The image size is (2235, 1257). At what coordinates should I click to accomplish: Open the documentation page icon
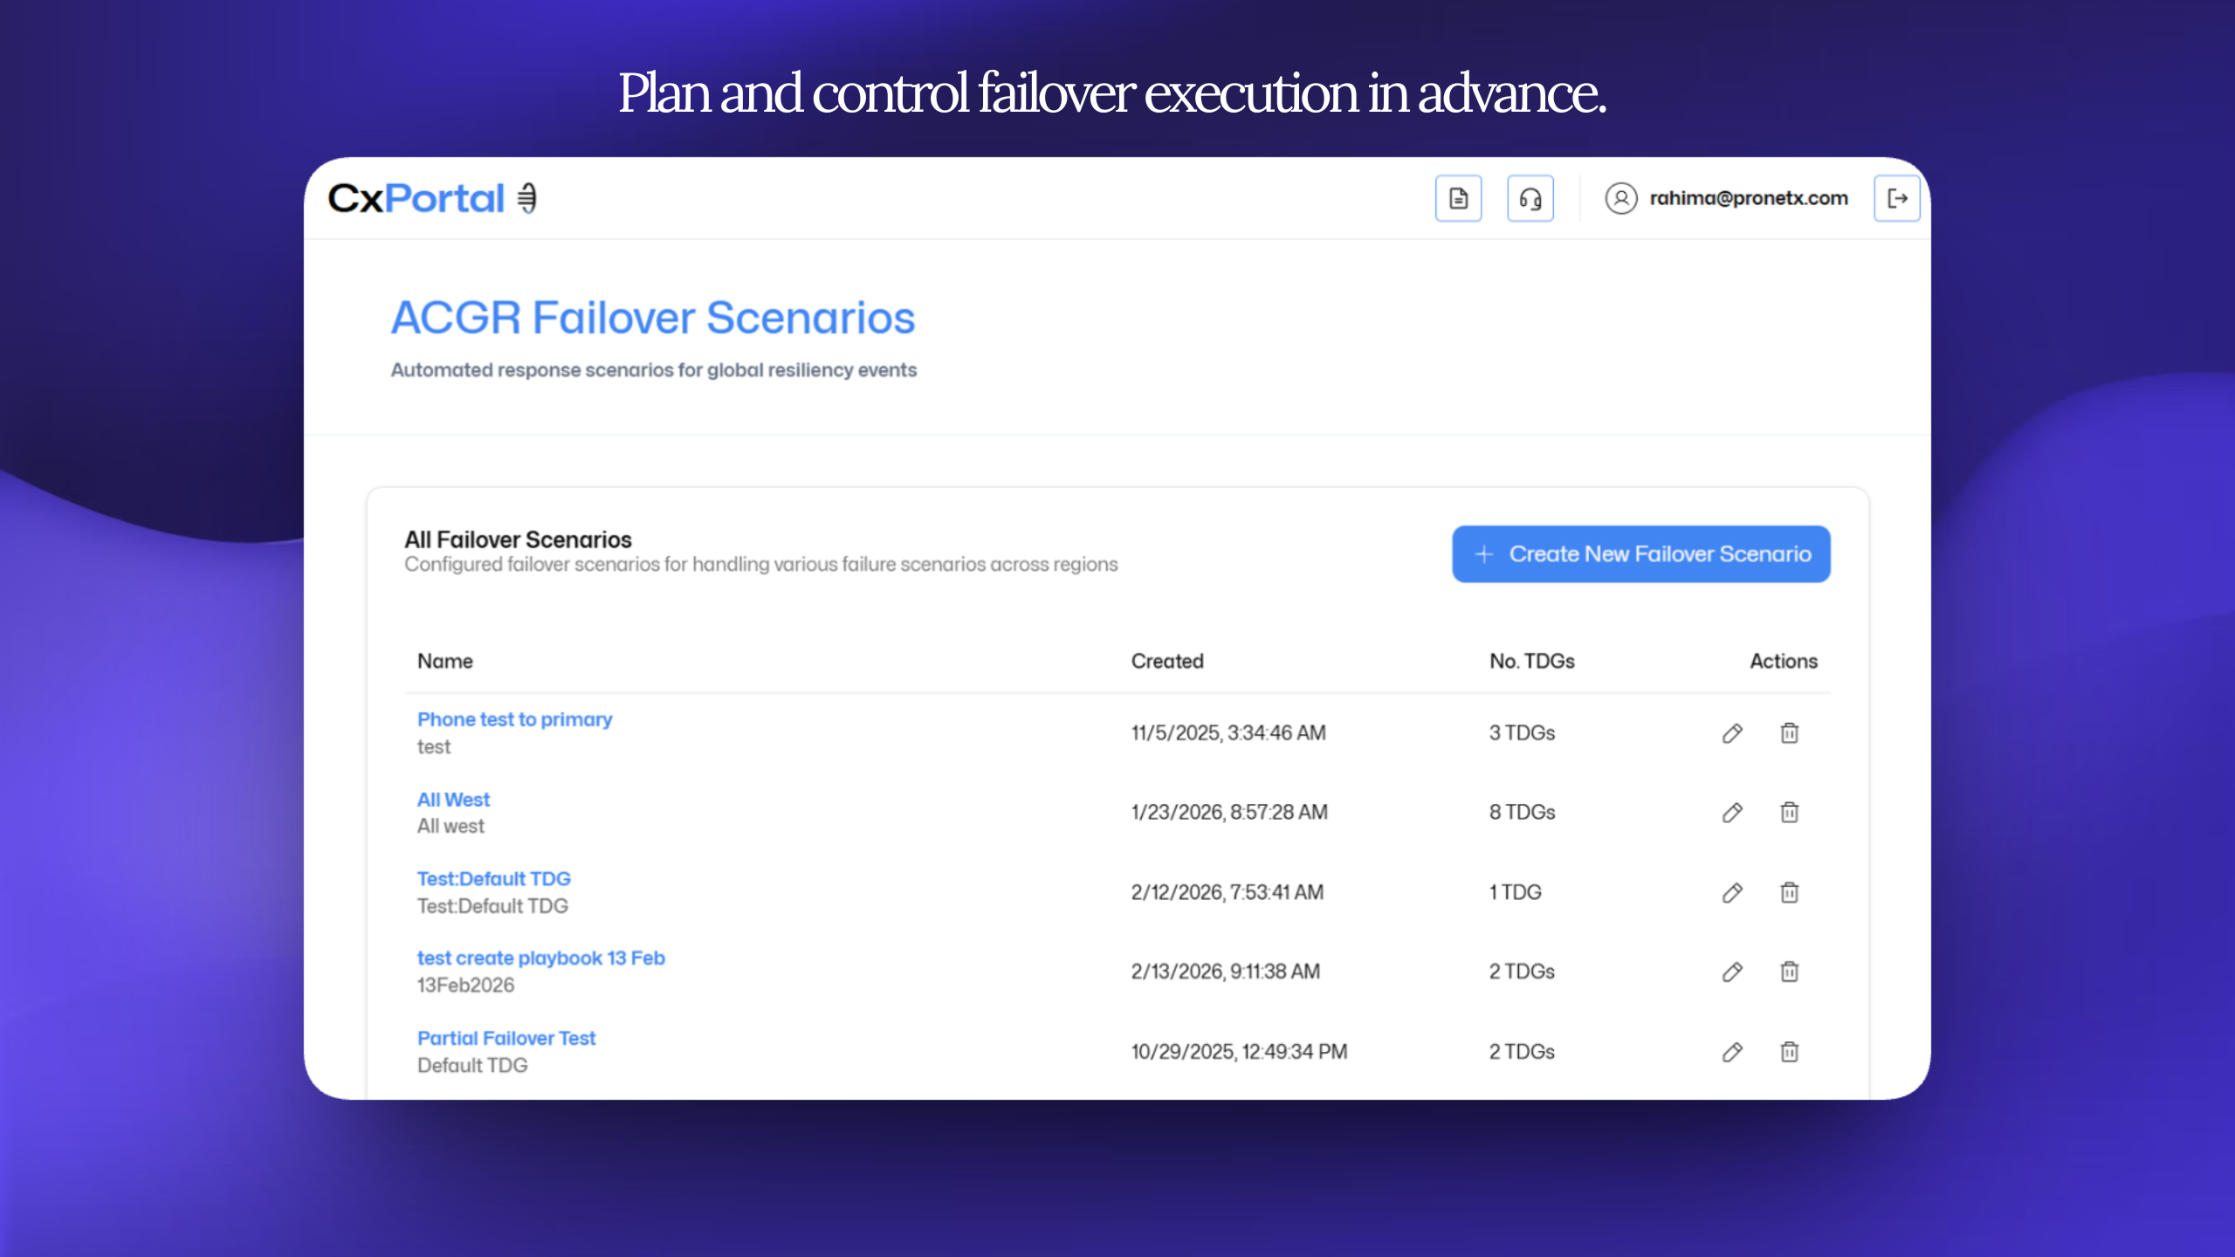click(1458, 198)
